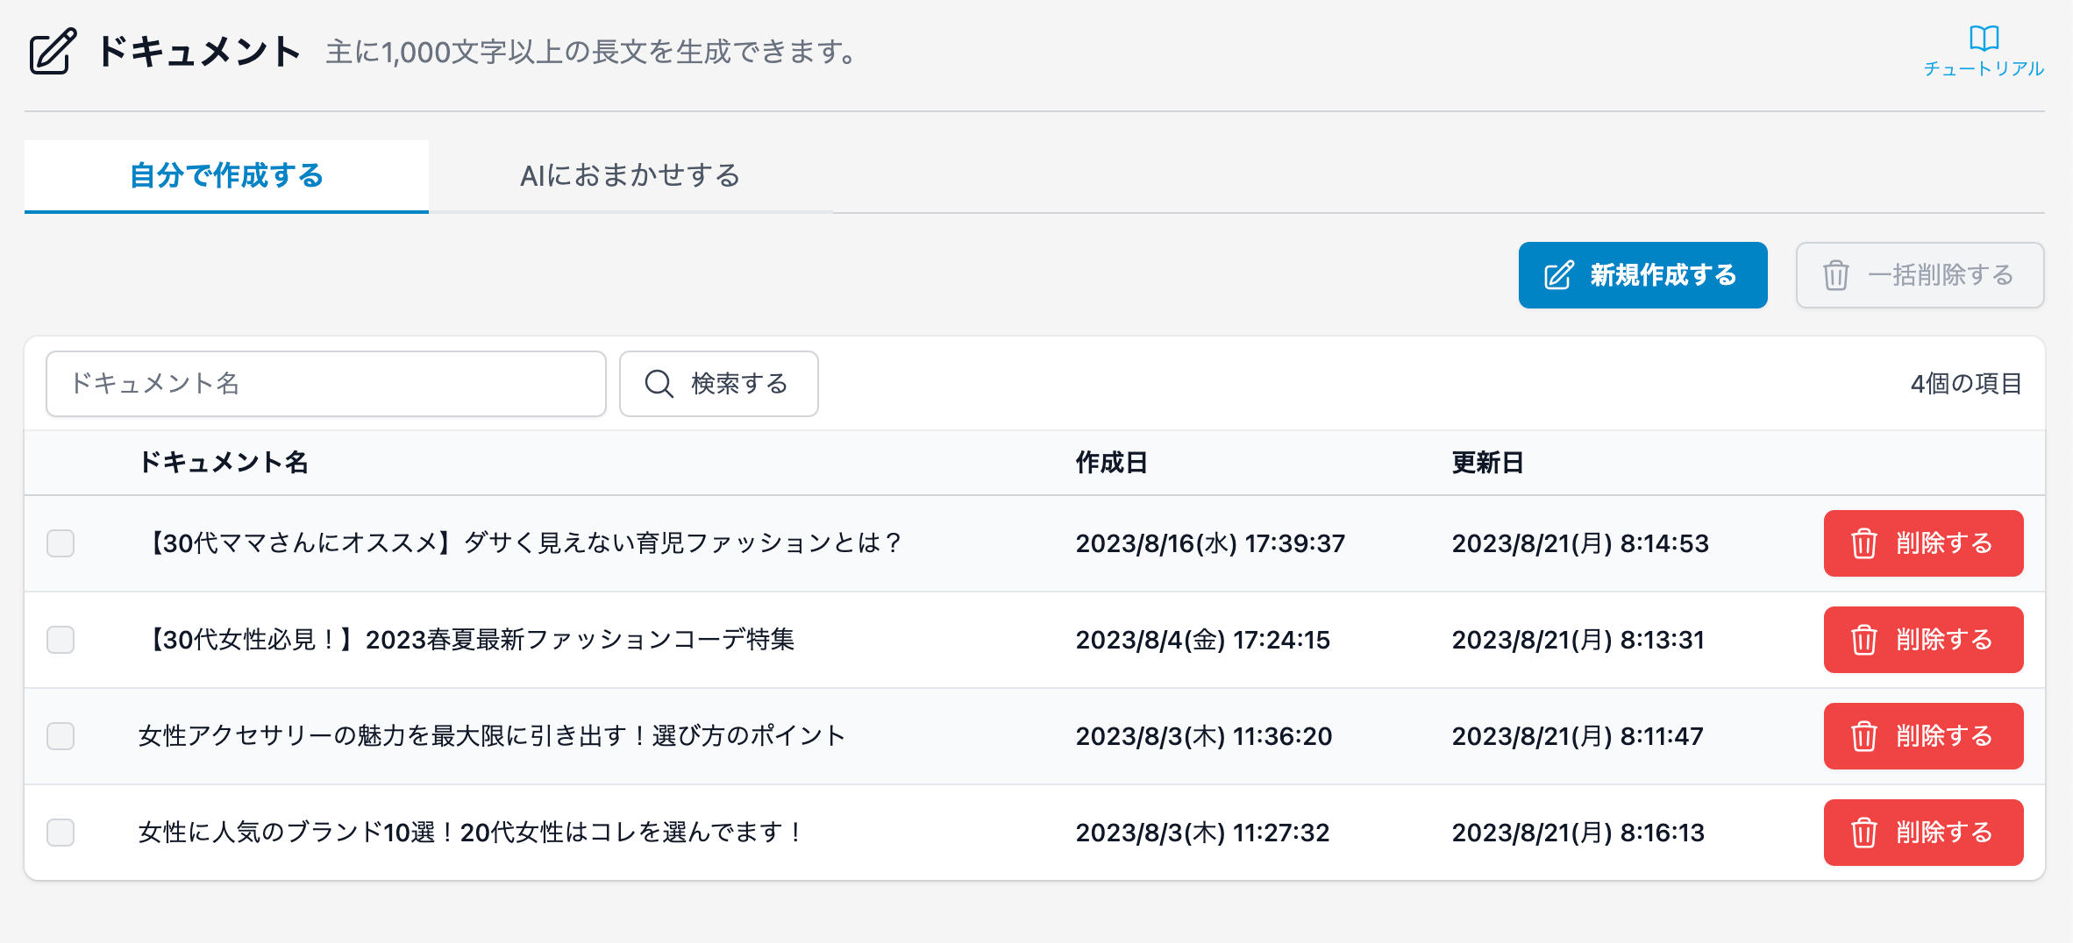The height and width of the screenshot is (943, 2073).
Task: Click the magnifier icon in 検索する button
Action: (x=659, y=384)
